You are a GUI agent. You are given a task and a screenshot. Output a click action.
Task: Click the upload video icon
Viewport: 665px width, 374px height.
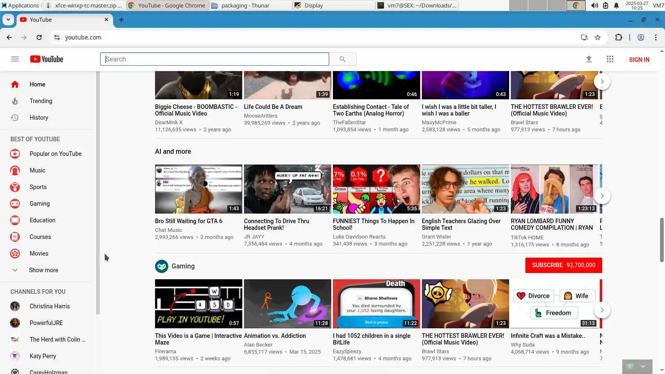589,59
